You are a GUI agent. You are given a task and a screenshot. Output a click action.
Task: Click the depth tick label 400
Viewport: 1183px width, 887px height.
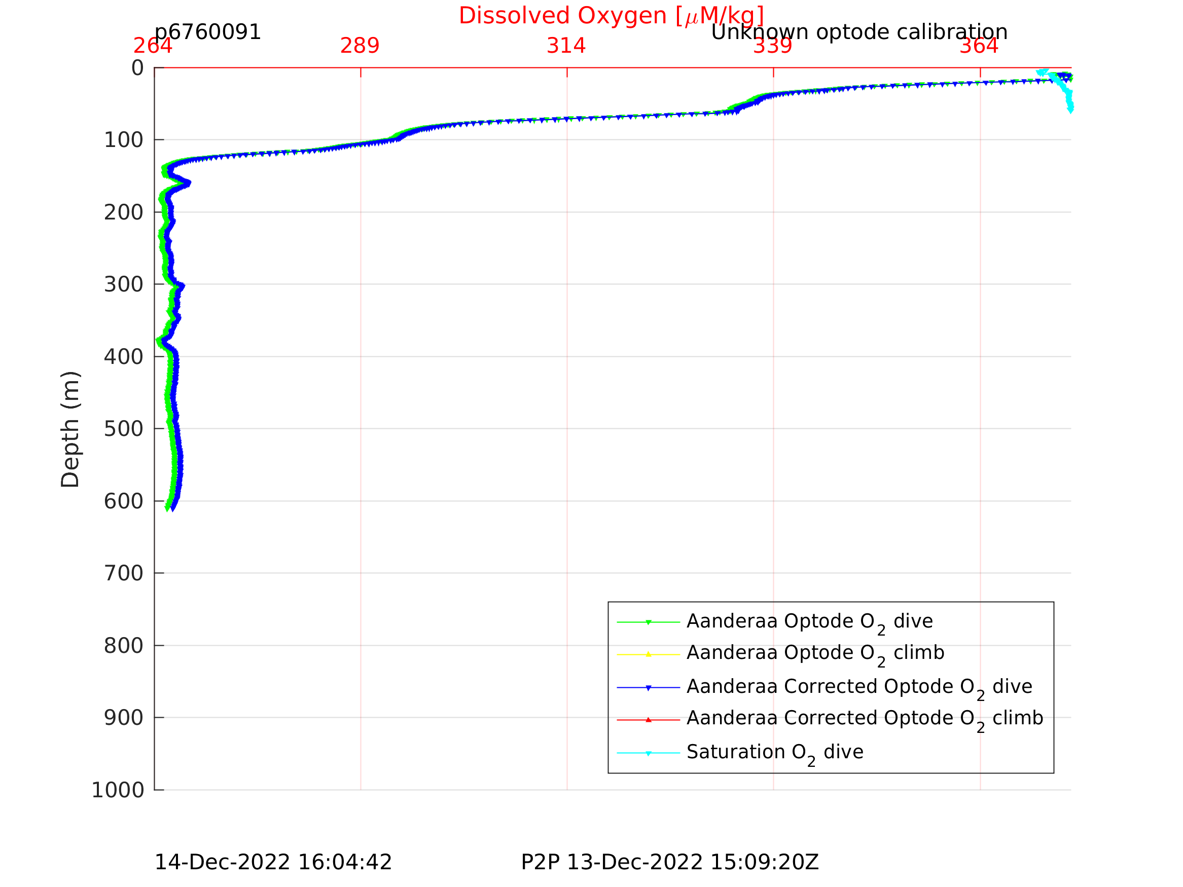click(x=124, y=357)
